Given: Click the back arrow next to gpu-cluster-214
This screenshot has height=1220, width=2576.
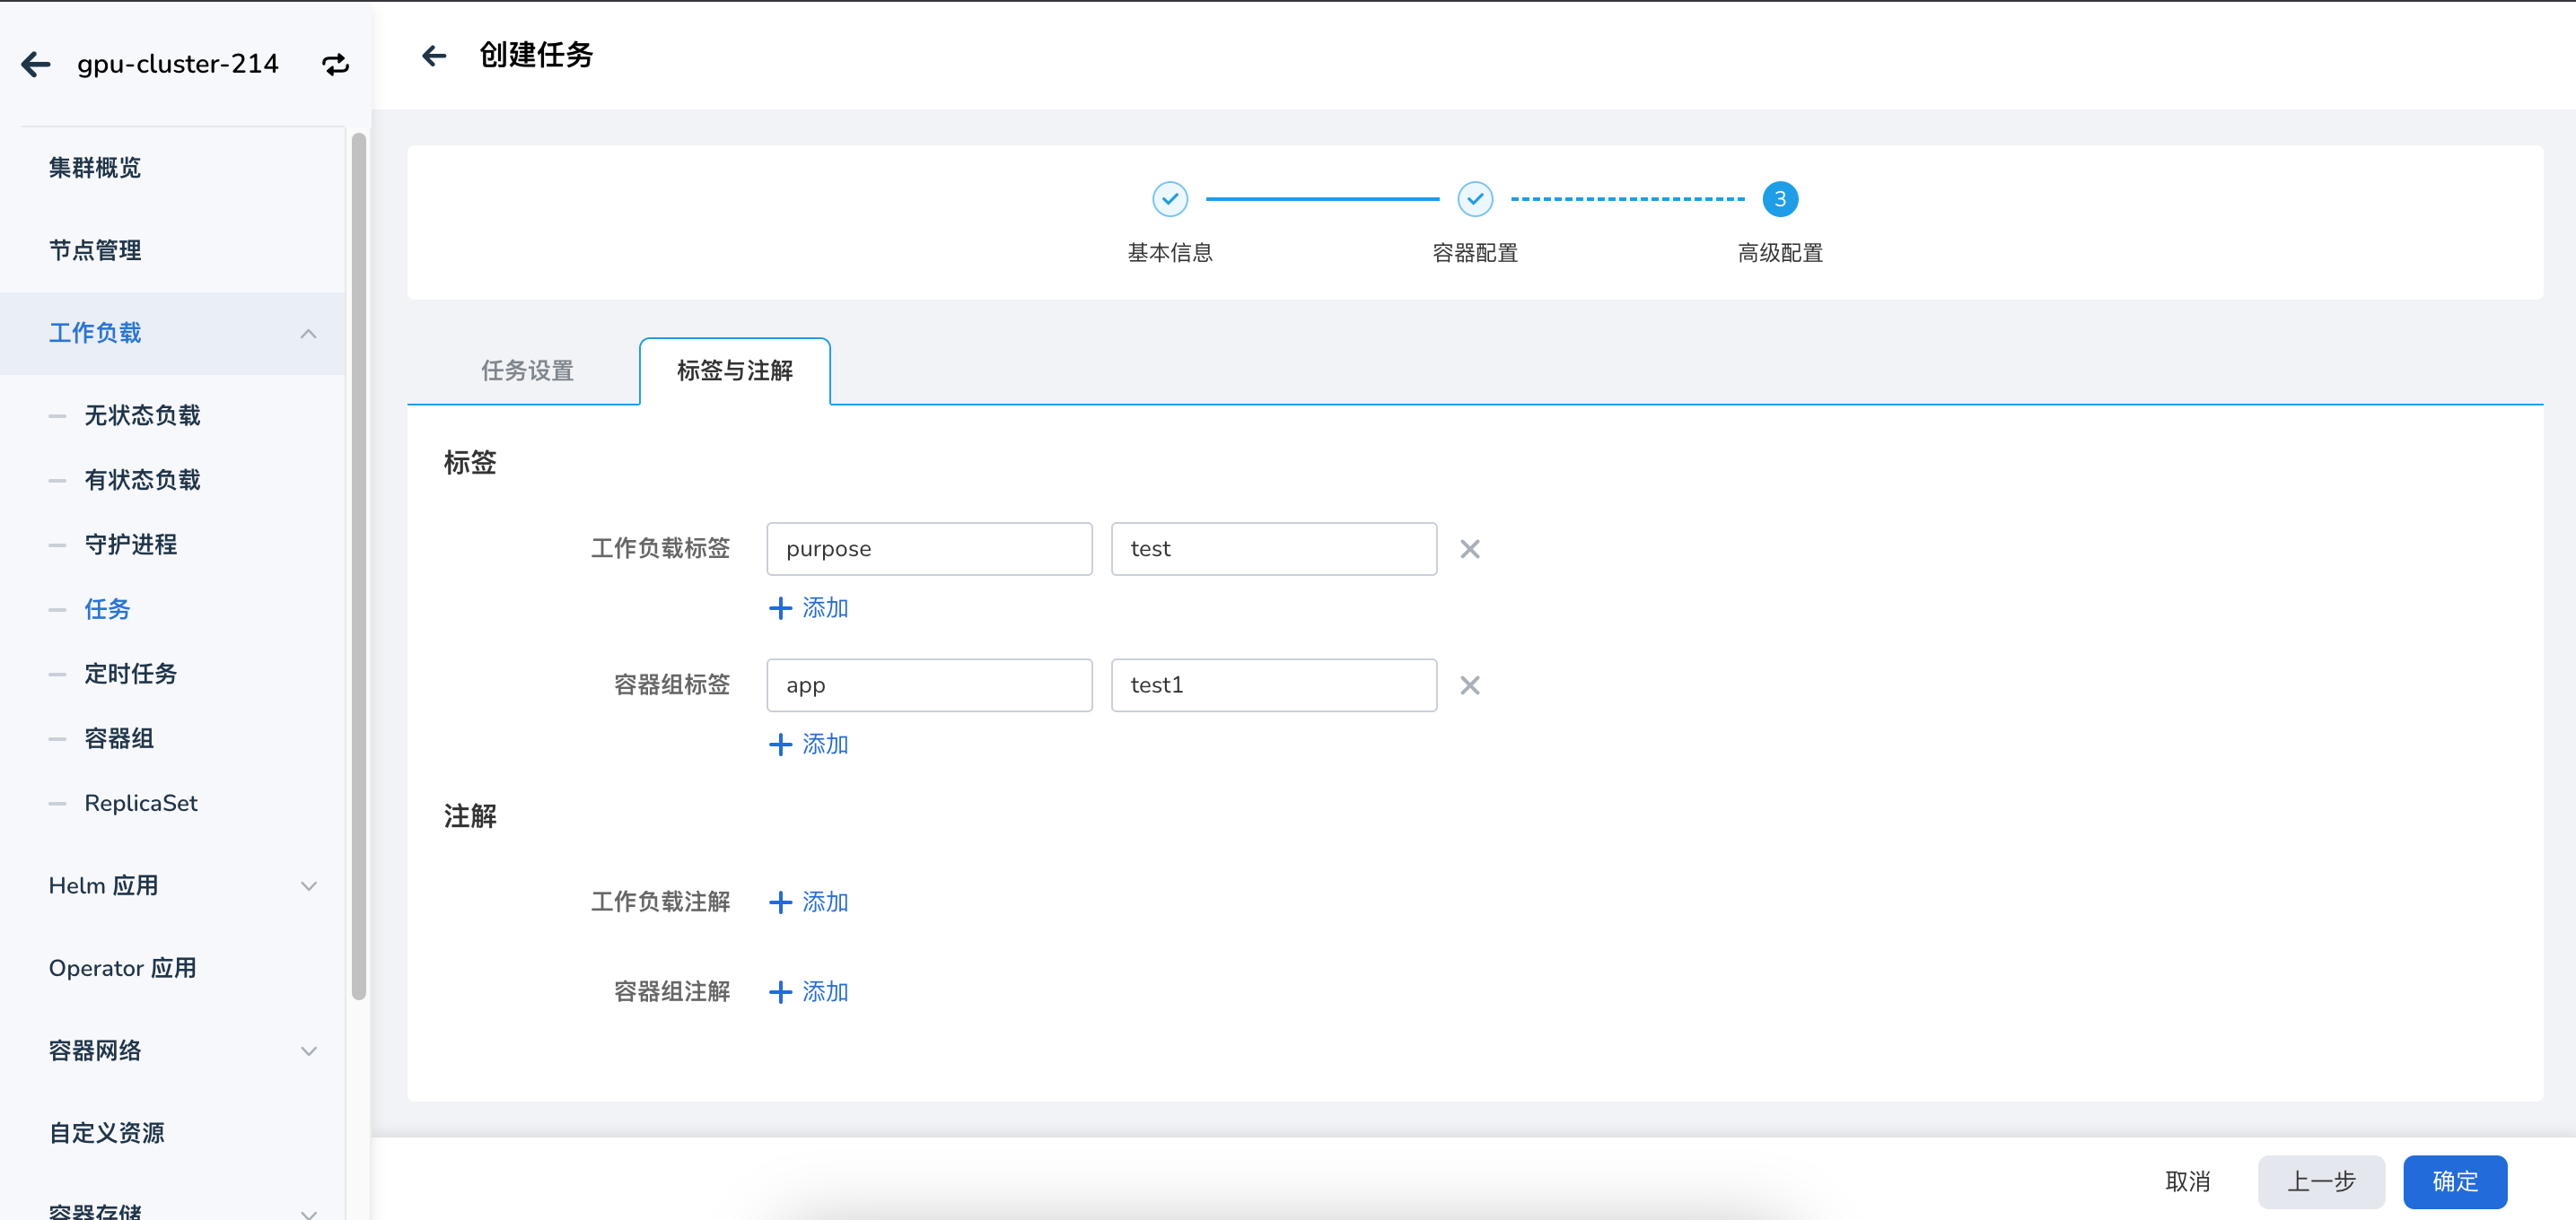Looking at the screenshot, I should (36, 63).
